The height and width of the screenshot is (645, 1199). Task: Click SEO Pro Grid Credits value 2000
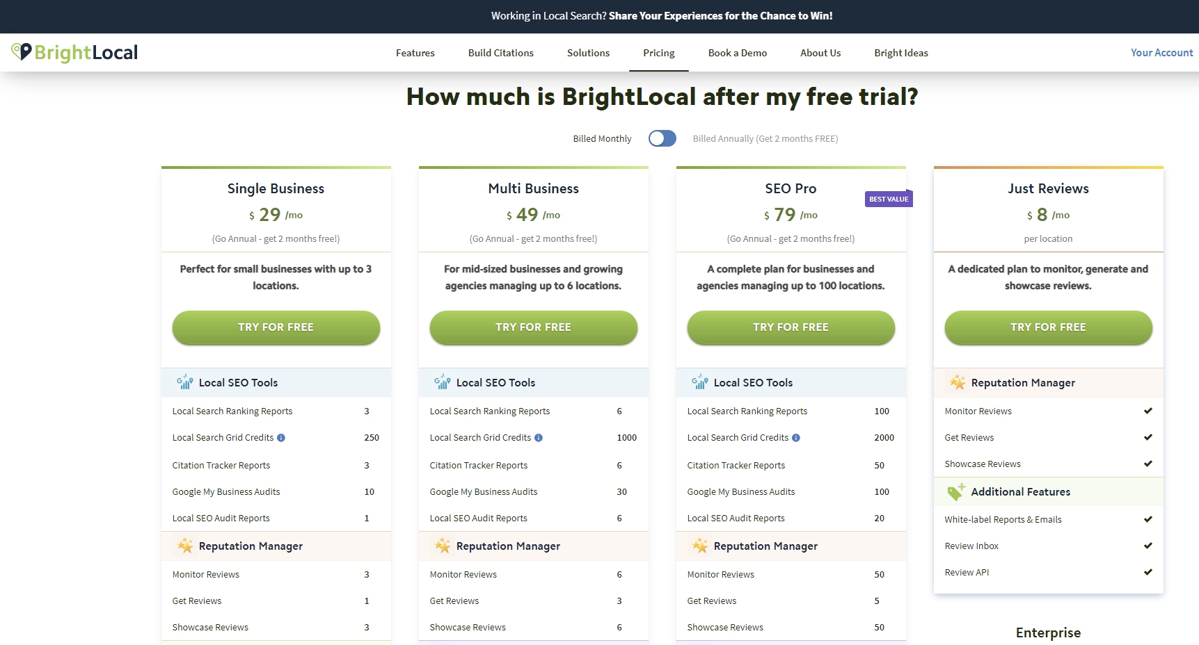coord(884,438)
